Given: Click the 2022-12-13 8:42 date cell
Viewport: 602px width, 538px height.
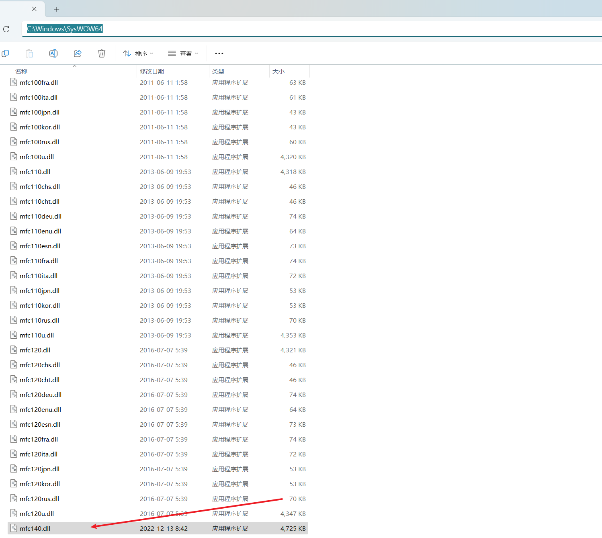Looking at the screenshot, I should [164, 528].
